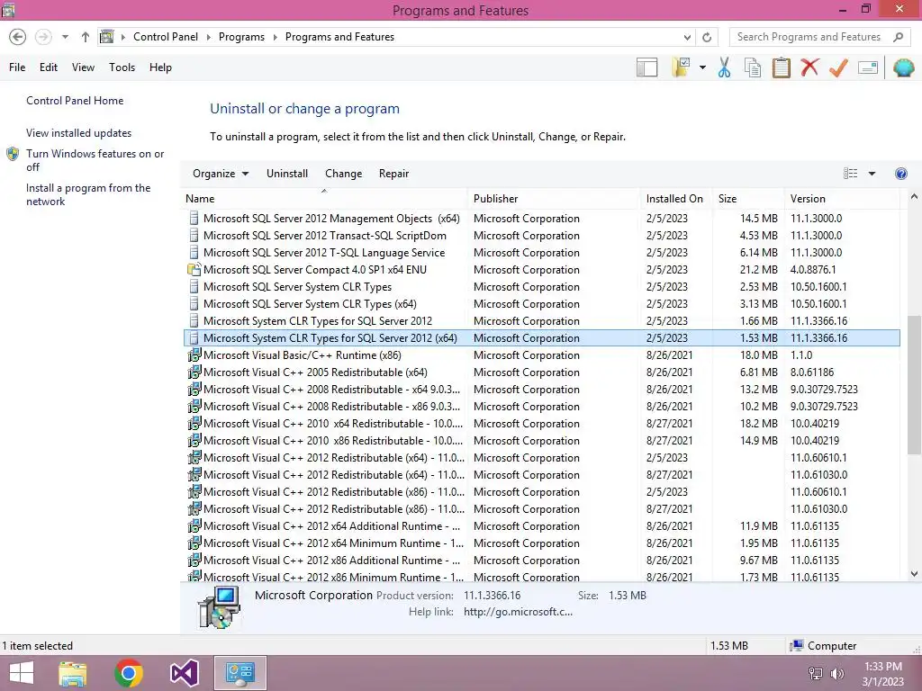The image size is (922, 691).
Task: Open Control Panel Home link
Action: [75, 101]
